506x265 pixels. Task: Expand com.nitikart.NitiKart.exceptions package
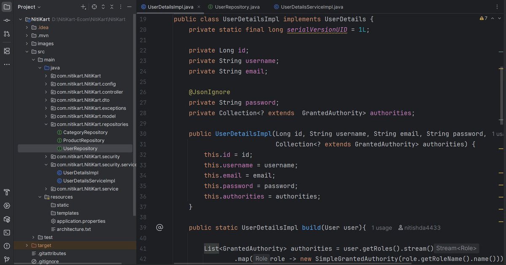46,108
